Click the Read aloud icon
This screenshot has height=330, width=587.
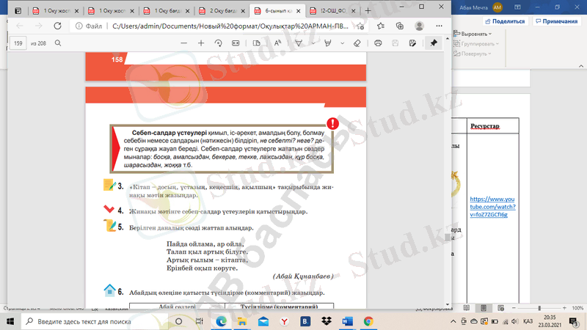click(x=278, y=43)
